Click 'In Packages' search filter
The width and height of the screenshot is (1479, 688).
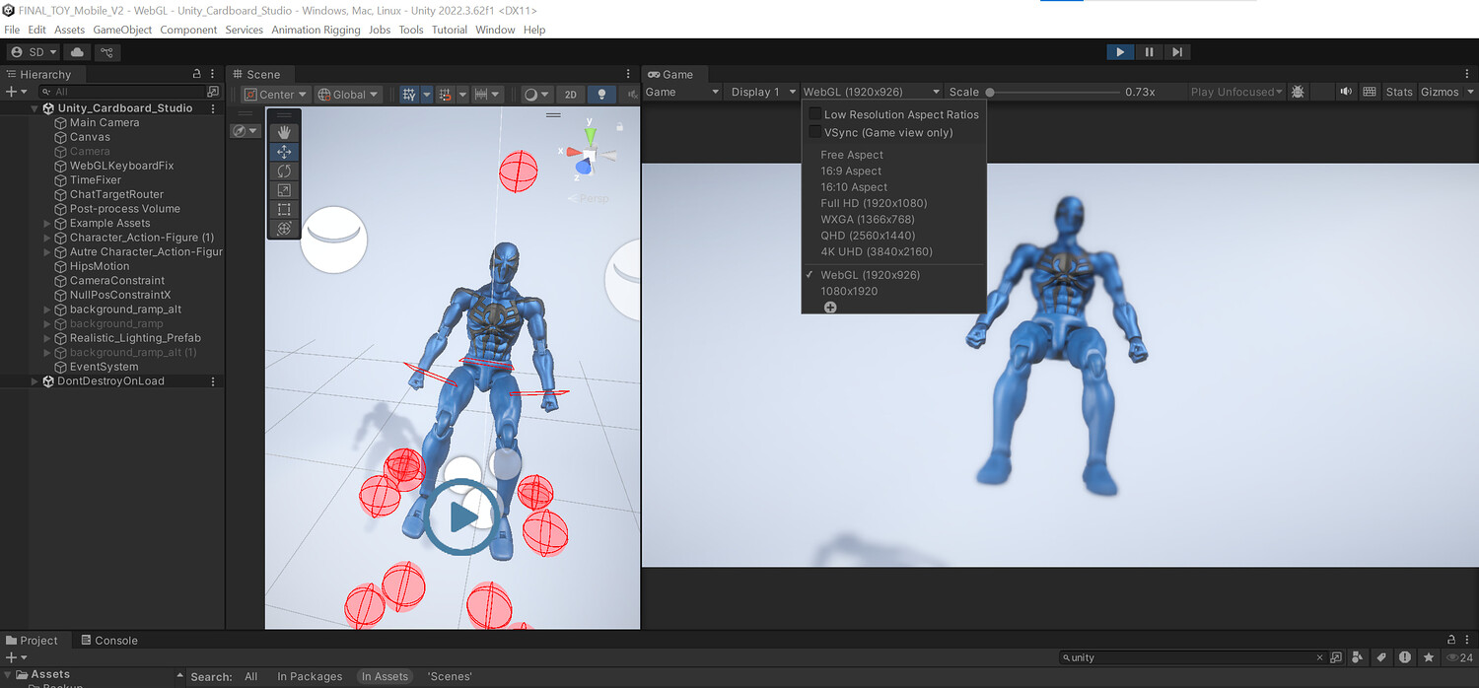click(310, 676)
